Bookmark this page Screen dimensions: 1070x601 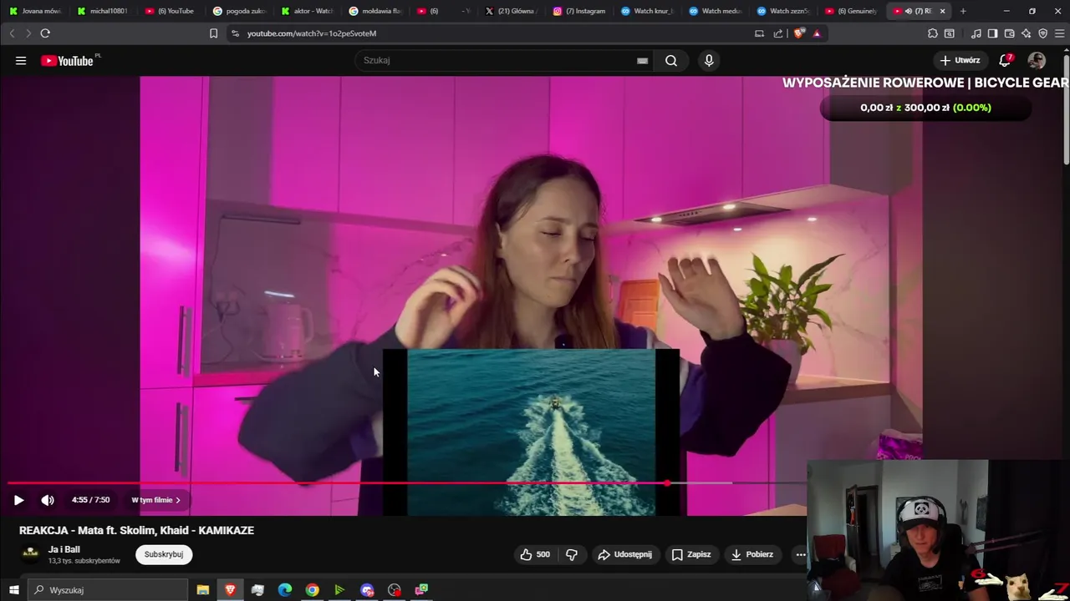pyautogui.click(x=213, y=33)
